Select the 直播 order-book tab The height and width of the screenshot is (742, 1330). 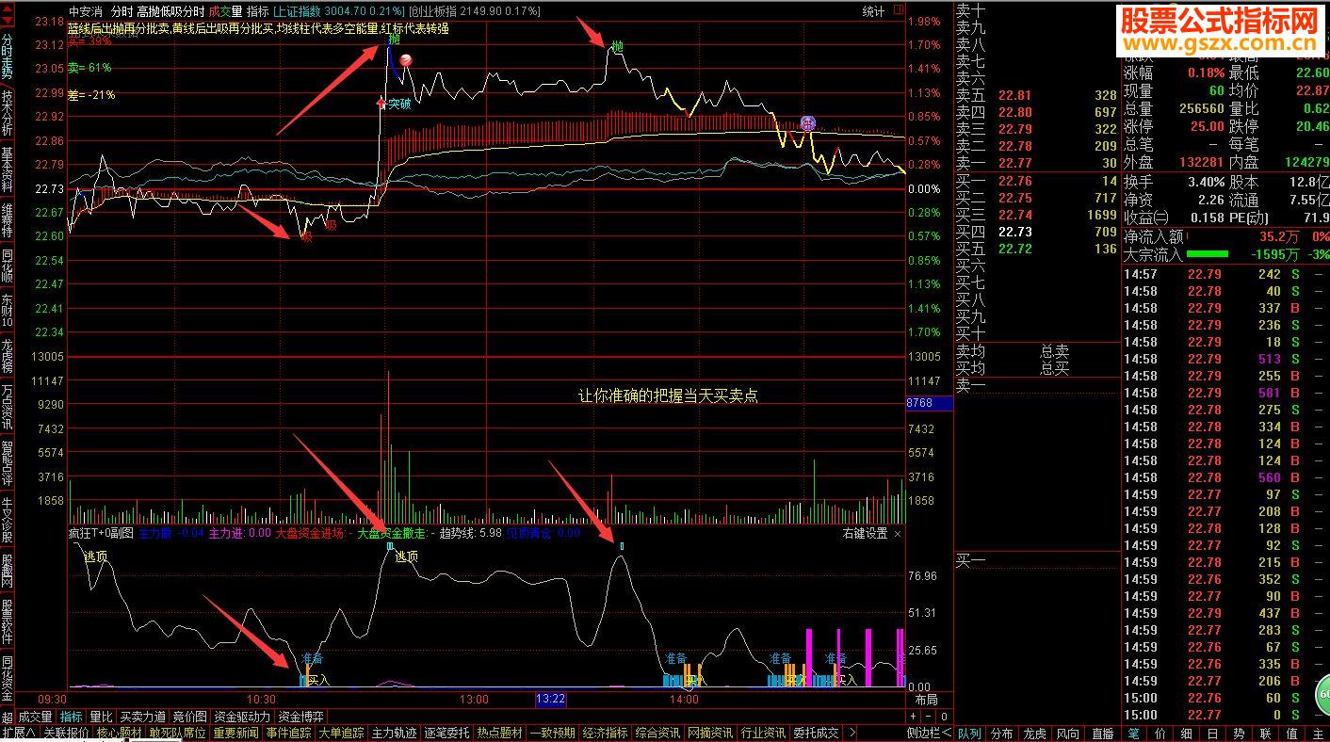coord(1103,734)
